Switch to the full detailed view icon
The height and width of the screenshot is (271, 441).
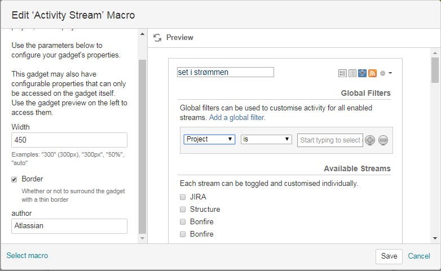(x=342, y=73)
